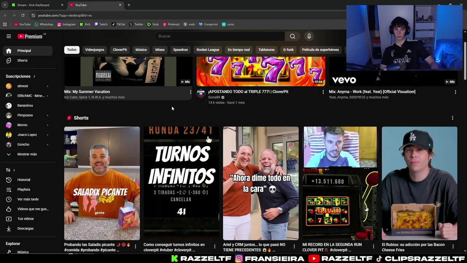
Task: Select the En tiempo real chip
Action: click(239, 50)
